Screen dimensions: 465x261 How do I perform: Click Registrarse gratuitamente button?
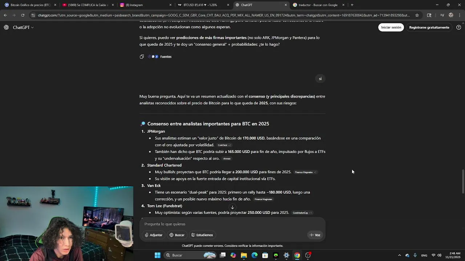[429, 28]
